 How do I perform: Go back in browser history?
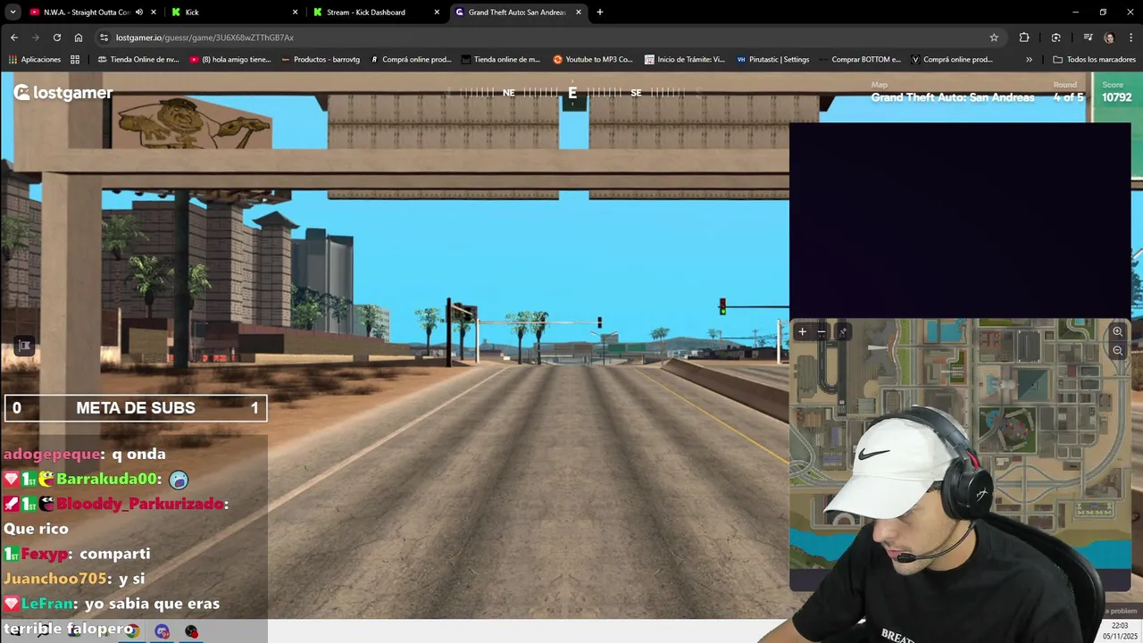14,38
